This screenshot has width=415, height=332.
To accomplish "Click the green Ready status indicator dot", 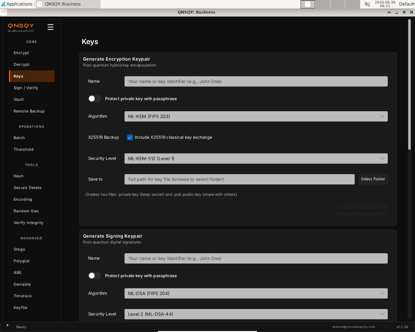I will click(x=7, y=325).
